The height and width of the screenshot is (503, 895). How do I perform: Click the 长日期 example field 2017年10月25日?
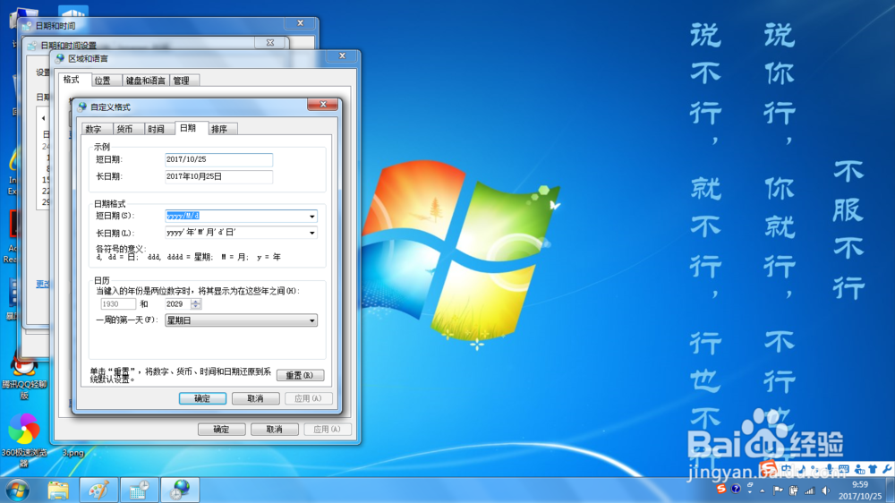[218, 177]
